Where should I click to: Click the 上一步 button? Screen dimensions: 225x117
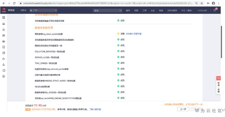coord(183,109)
